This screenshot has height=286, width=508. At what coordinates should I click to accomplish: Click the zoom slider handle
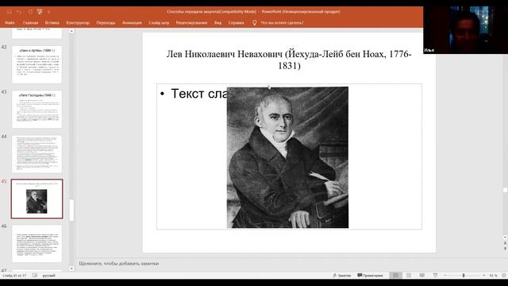464,276
